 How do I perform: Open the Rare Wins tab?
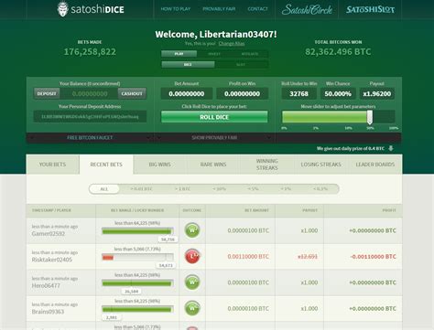pyautogui.click(x=213, y=165)
